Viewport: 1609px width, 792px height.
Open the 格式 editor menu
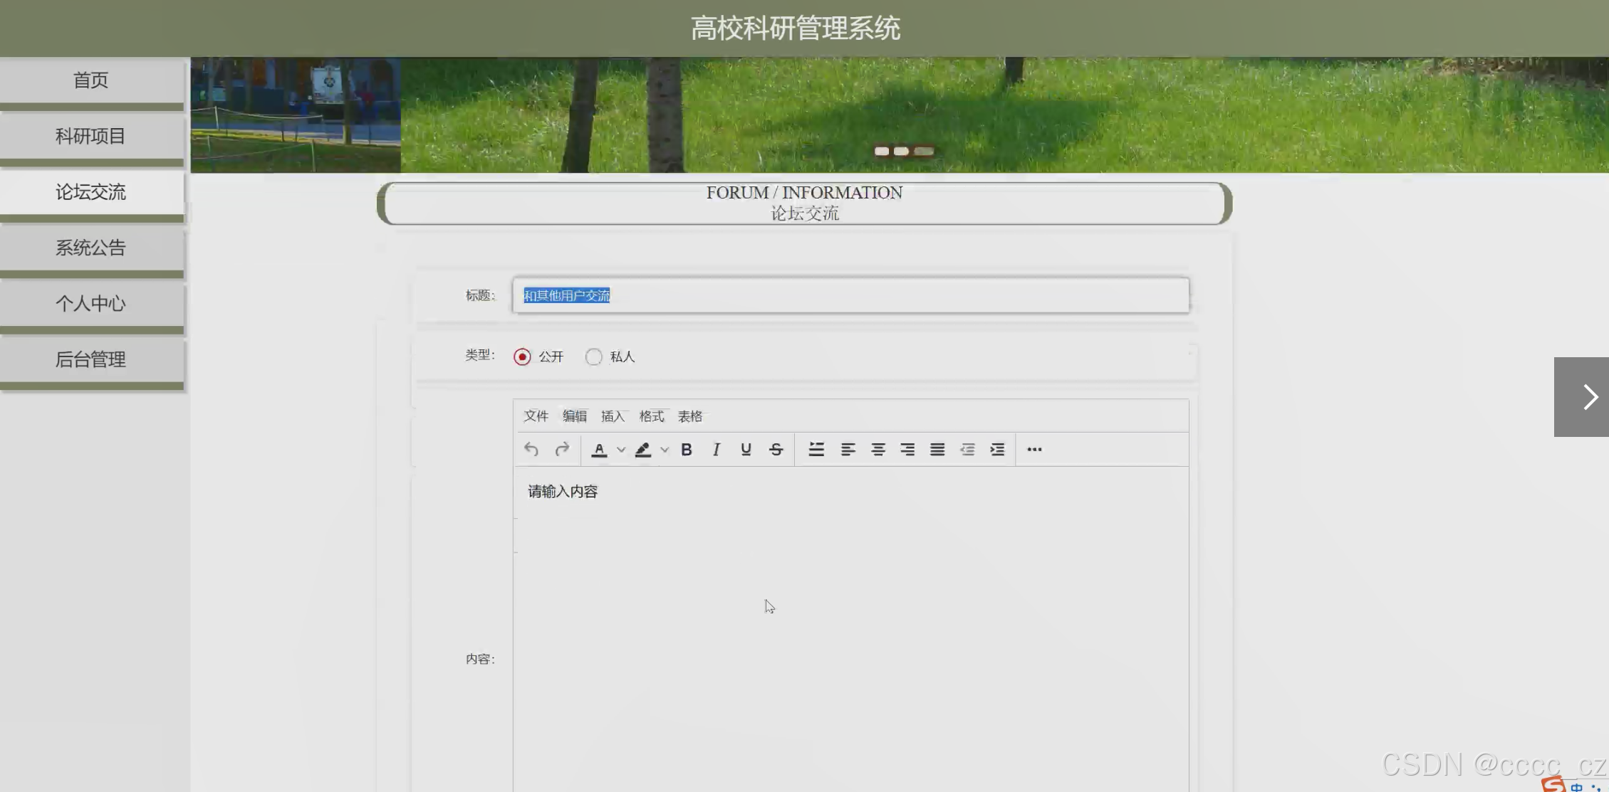[x=651, y=416]
